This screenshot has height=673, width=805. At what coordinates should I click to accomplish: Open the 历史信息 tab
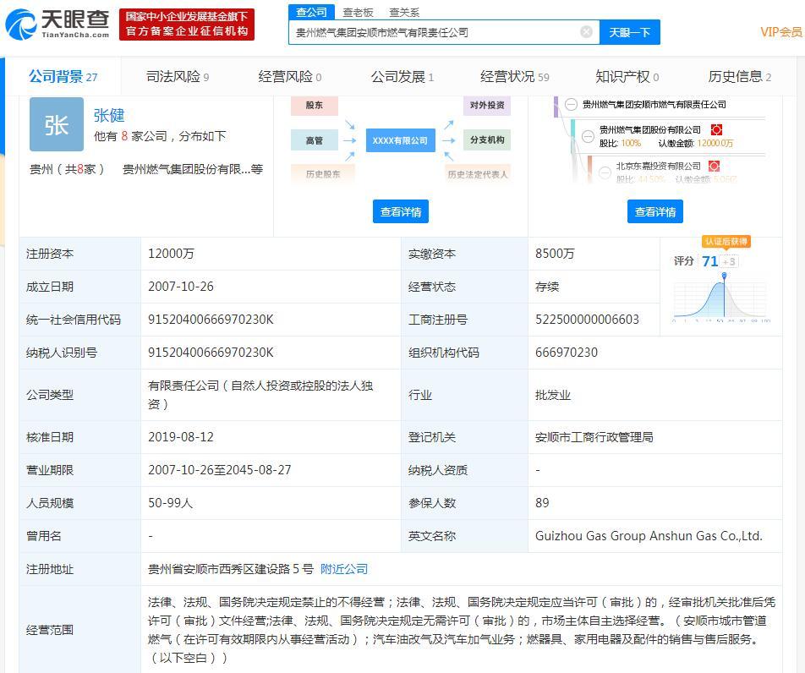[x=739, y=76]
